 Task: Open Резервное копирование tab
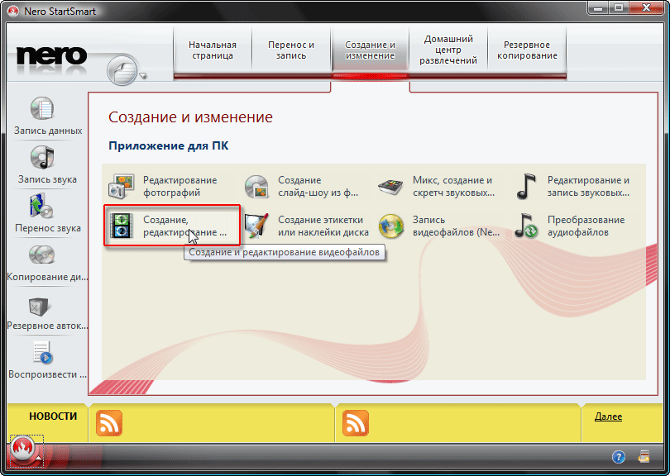click(x=527, y=50)
